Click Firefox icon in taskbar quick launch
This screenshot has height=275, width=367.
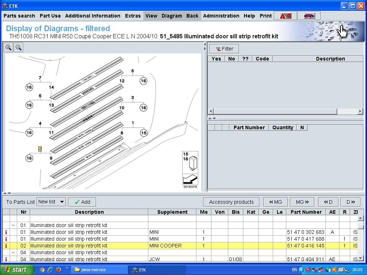58,270
